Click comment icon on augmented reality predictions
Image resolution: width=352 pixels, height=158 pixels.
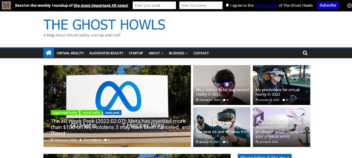[x=224, y=100]
